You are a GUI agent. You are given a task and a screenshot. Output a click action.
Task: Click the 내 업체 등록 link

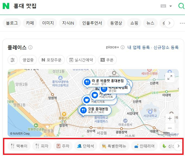click(138, 47)
